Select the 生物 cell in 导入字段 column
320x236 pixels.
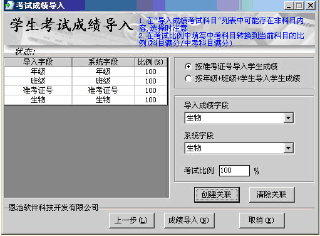pos(38,100)
